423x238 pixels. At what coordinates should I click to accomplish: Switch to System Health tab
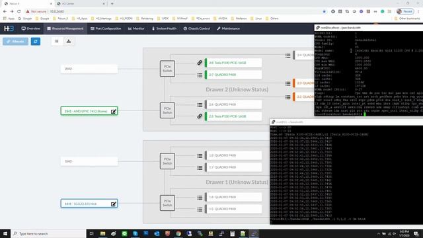[164, 28]
